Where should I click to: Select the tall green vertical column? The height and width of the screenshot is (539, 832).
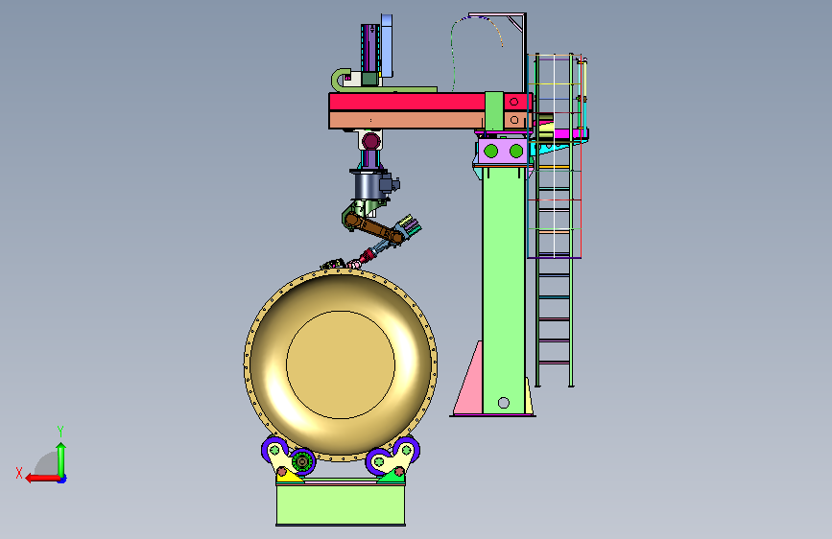503,289
